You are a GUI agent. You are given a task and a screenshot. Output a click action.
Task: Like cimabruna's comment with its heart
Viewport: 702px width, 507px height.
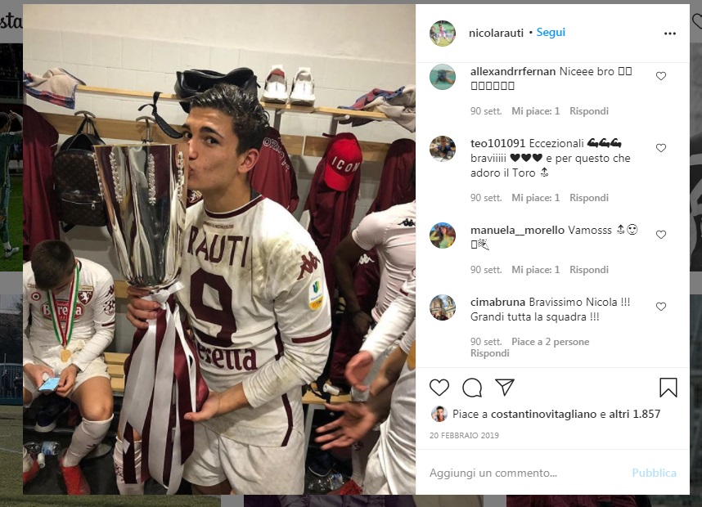[x=661, y=307]
